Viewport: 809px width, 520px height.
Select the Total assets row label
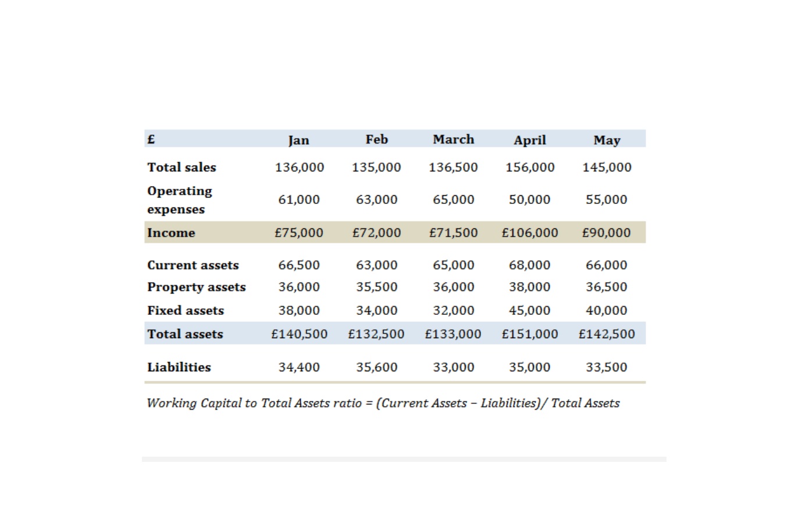point(185,334)
